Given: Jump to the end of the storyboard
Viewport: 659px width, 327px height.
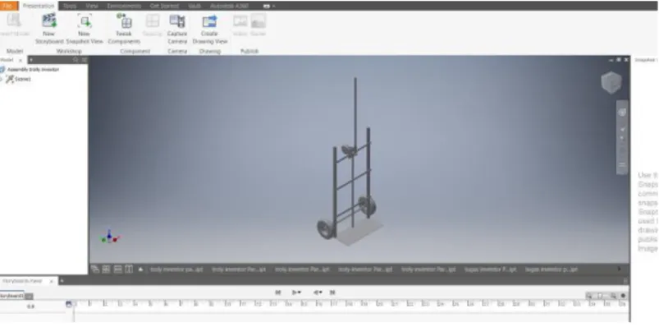Looking at the screenshot, I should click(x=332, y=292).
